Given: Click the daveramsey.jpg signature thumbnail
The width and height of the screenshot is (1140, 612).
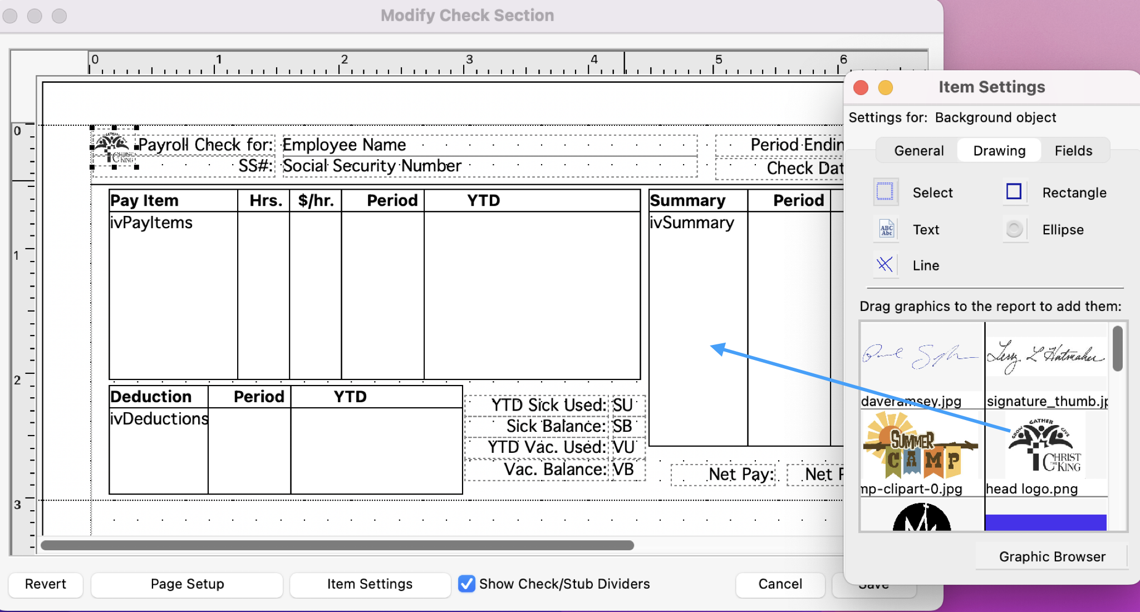Looking at the screenshot, I should (921, 356).
